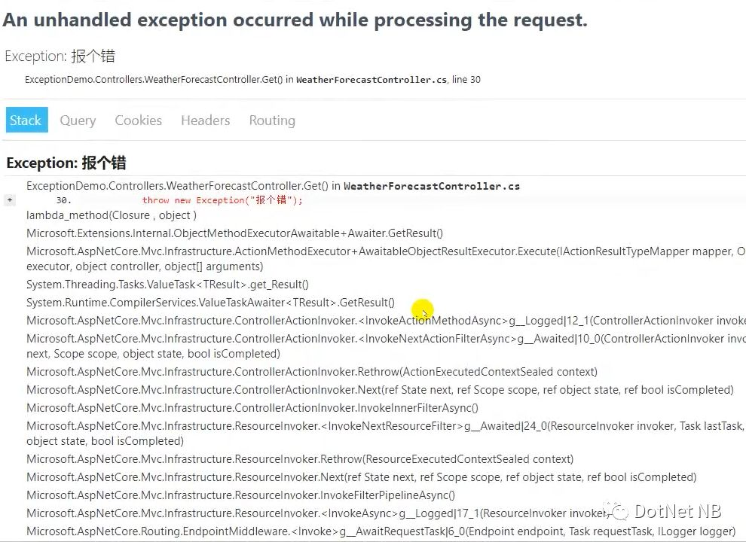The width and height of the screenshot is (746, 542).
Task: Click the ObjectMethodExecutorAwaitable+Awaiter.GetResult() frame
Action: point(234,233)
